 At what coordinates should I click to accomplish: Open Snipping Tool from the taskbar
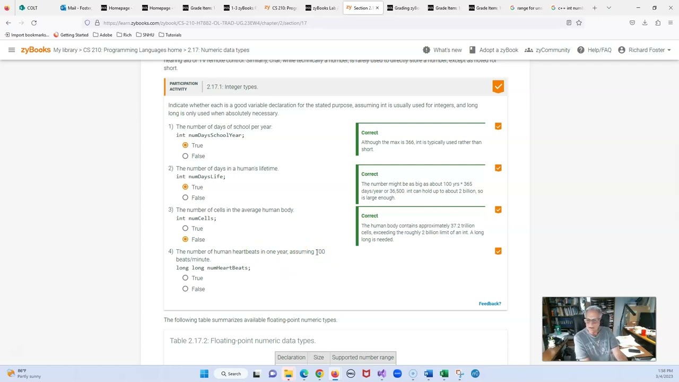(x=460, y=374)
